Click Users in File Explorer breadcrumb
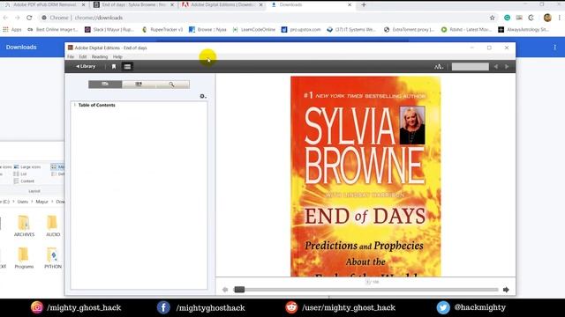 (22, 202)
